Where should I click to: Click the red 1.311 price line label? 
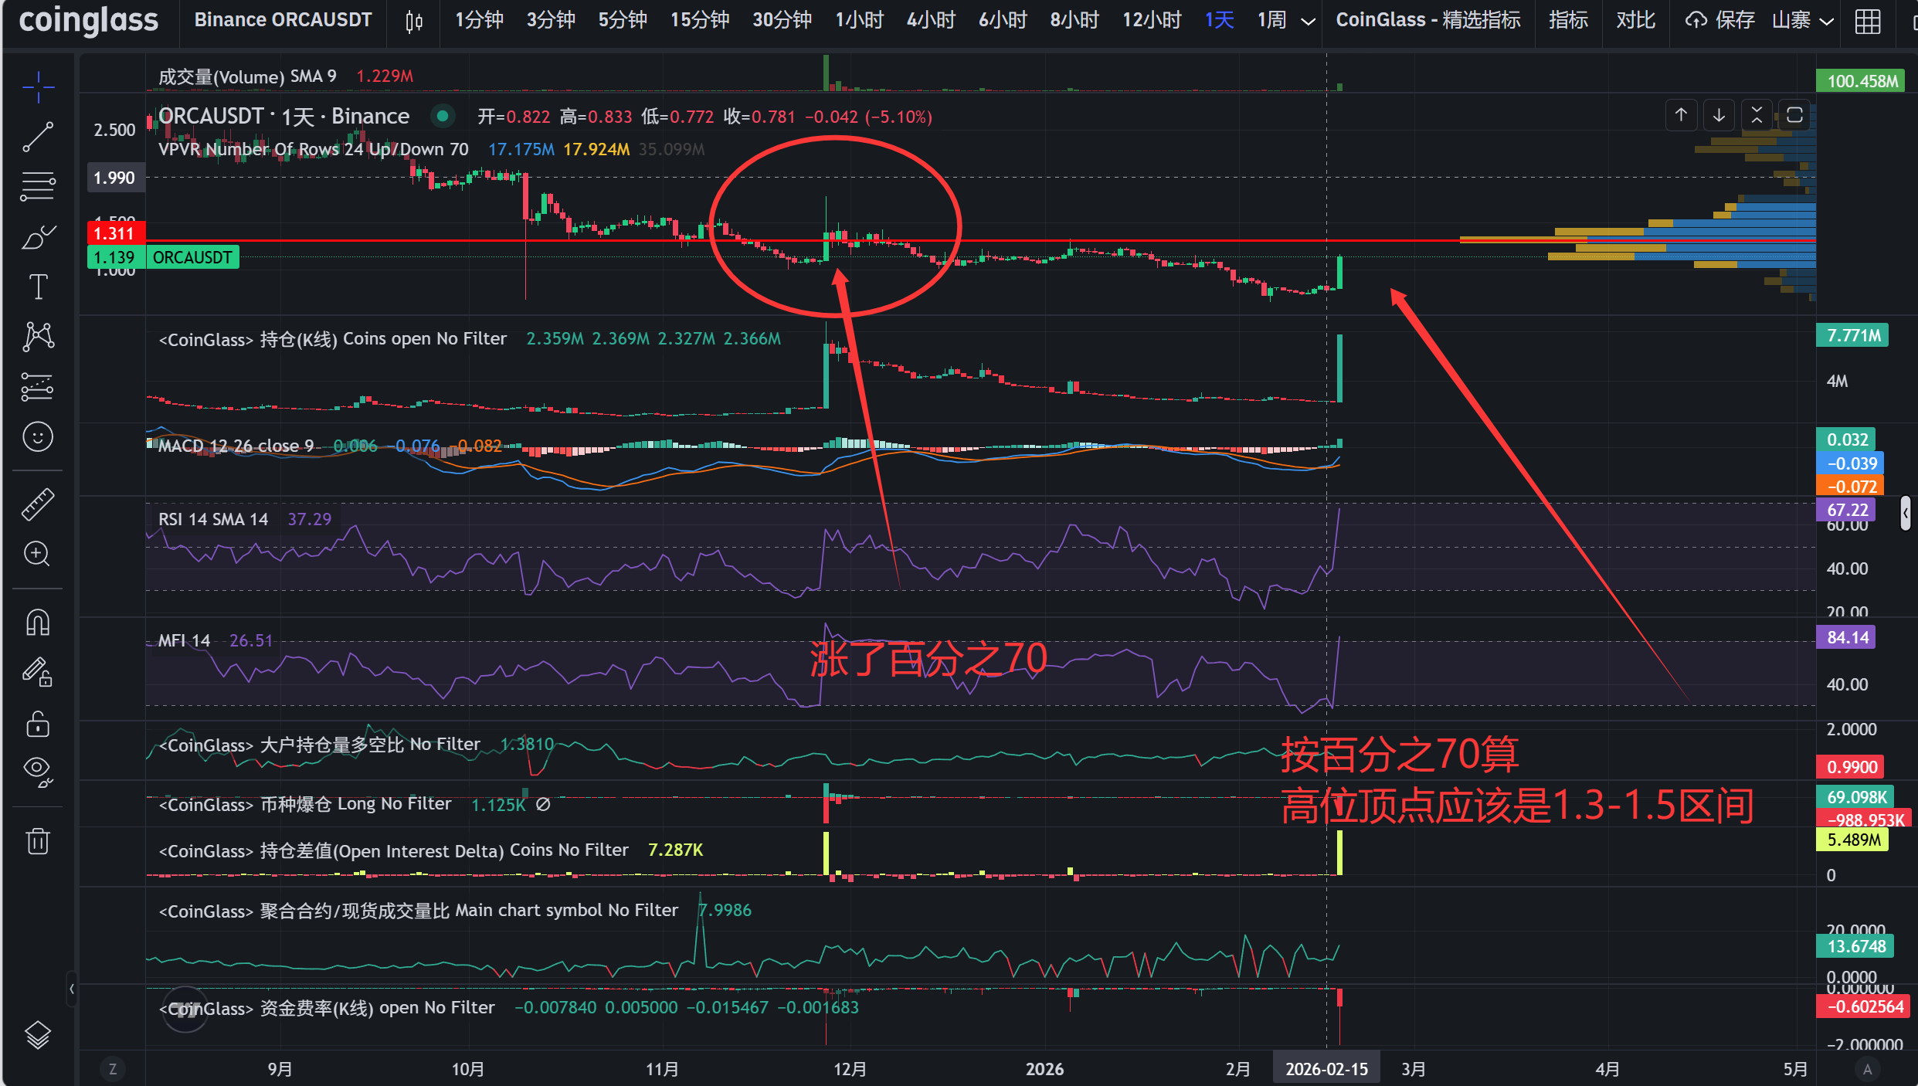tap(115, 233)
